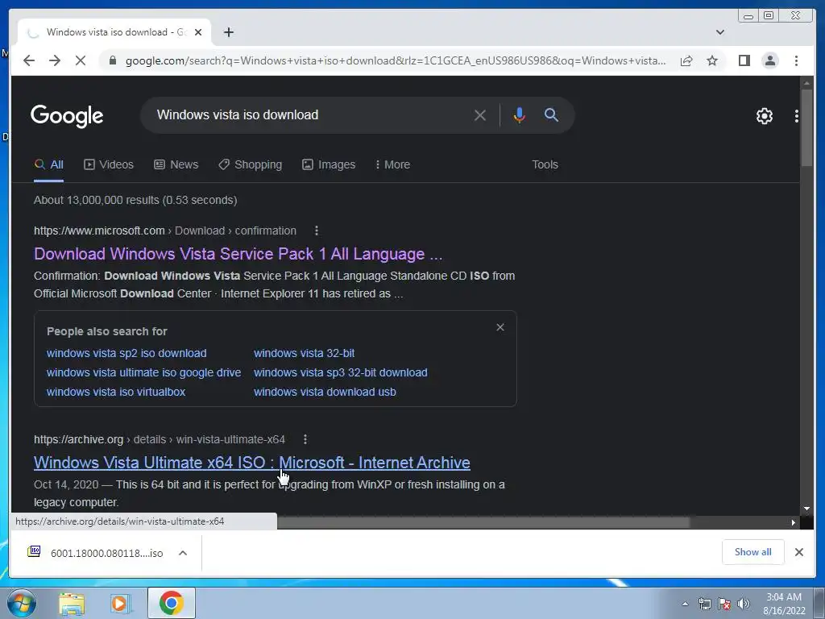825x619 pixels.
Task: Search windows vista sp2 iso download
Action: 126,353
